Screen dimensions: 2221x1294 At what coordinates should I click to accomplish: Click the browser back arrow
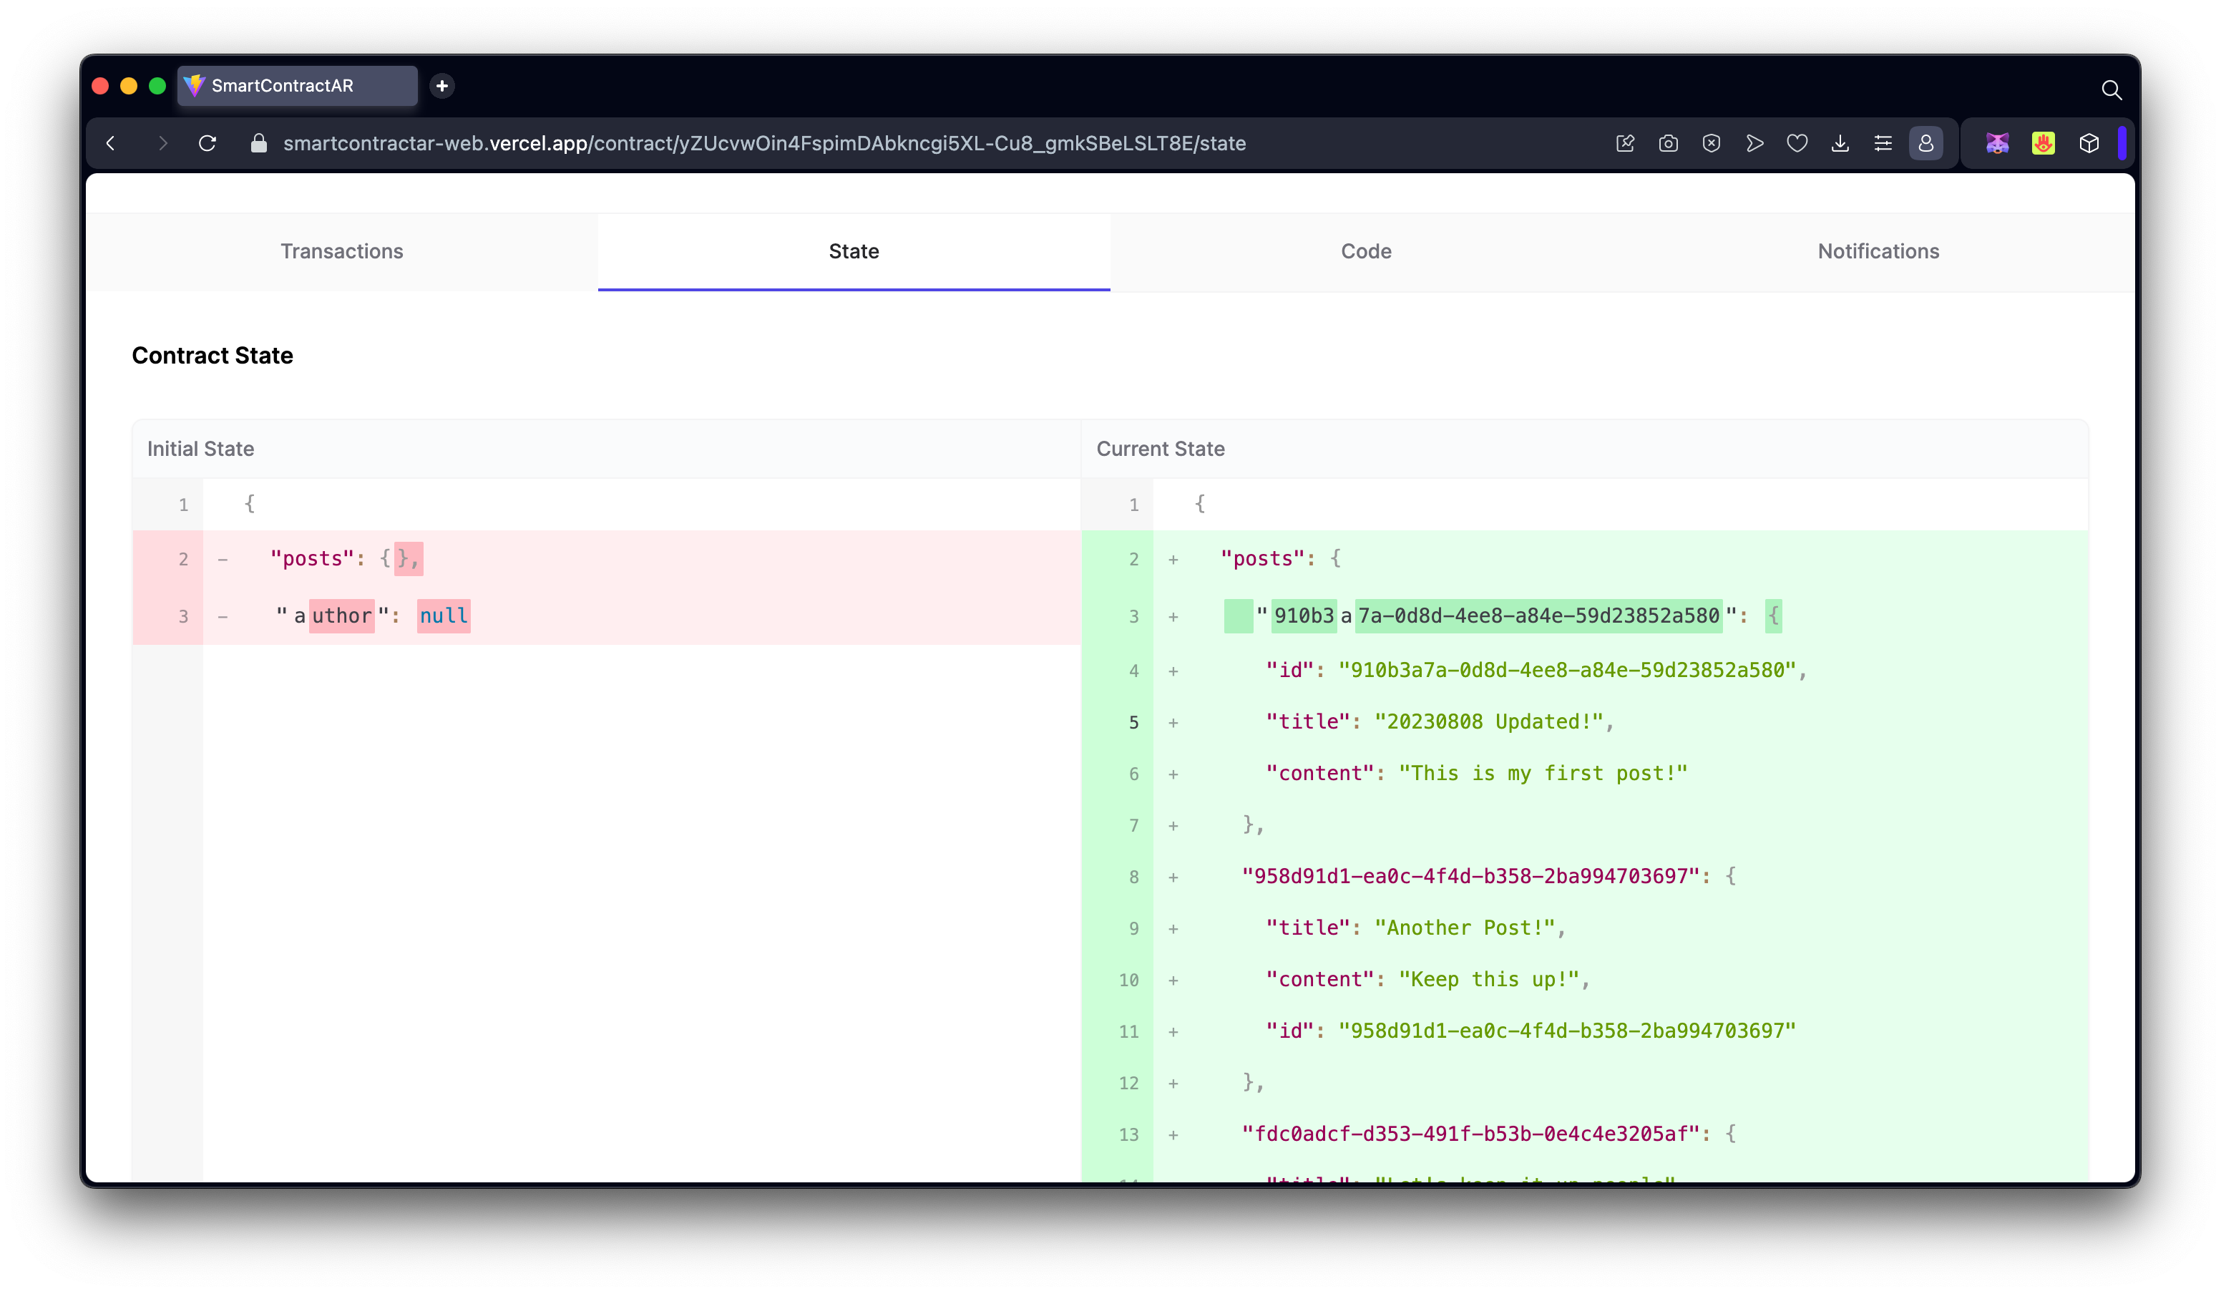point(111,143)
